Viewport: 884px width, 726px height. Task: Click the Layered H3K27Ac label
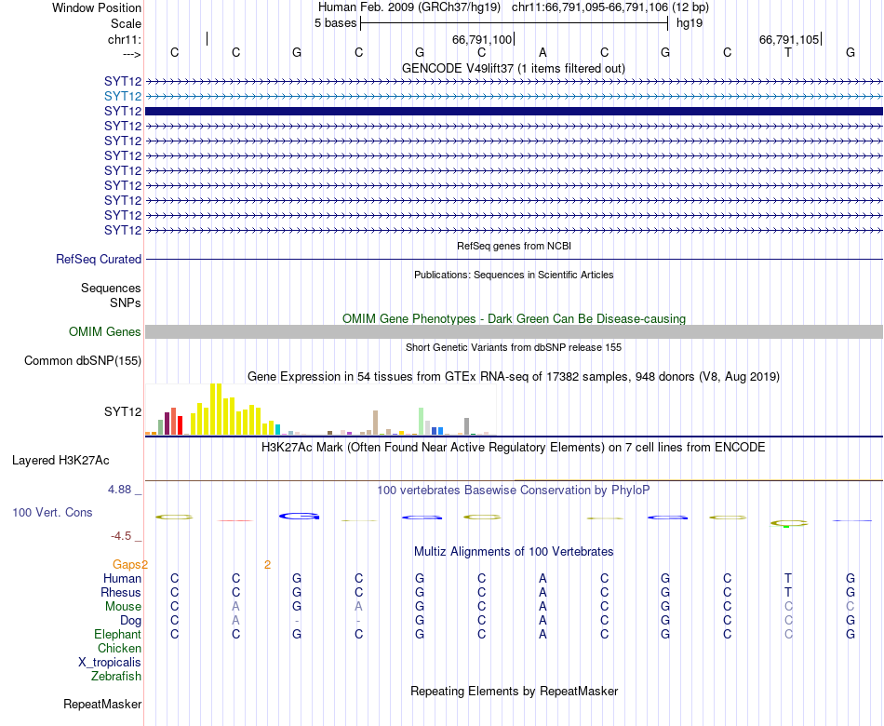60,461
